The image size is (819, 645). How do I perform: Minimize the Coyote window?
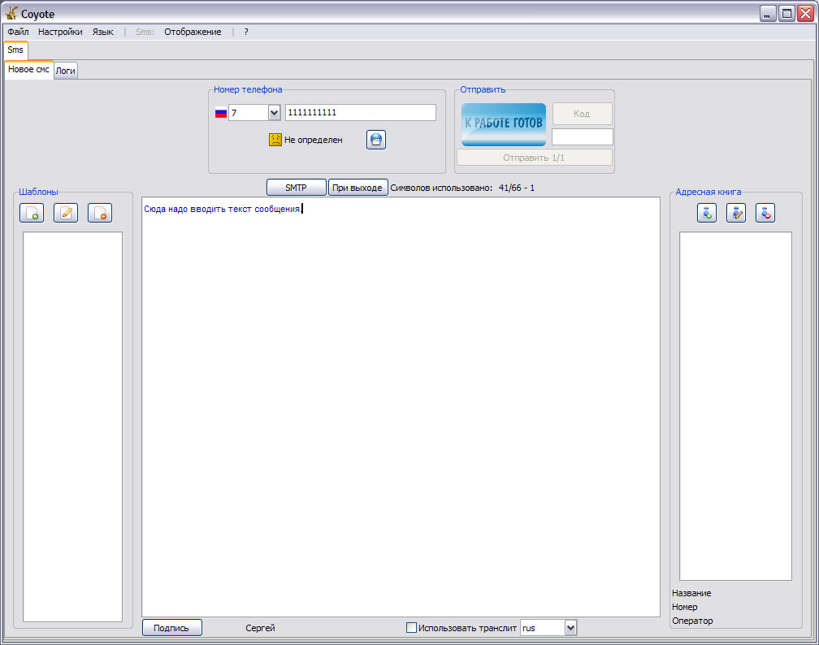(x=767, y=14)
